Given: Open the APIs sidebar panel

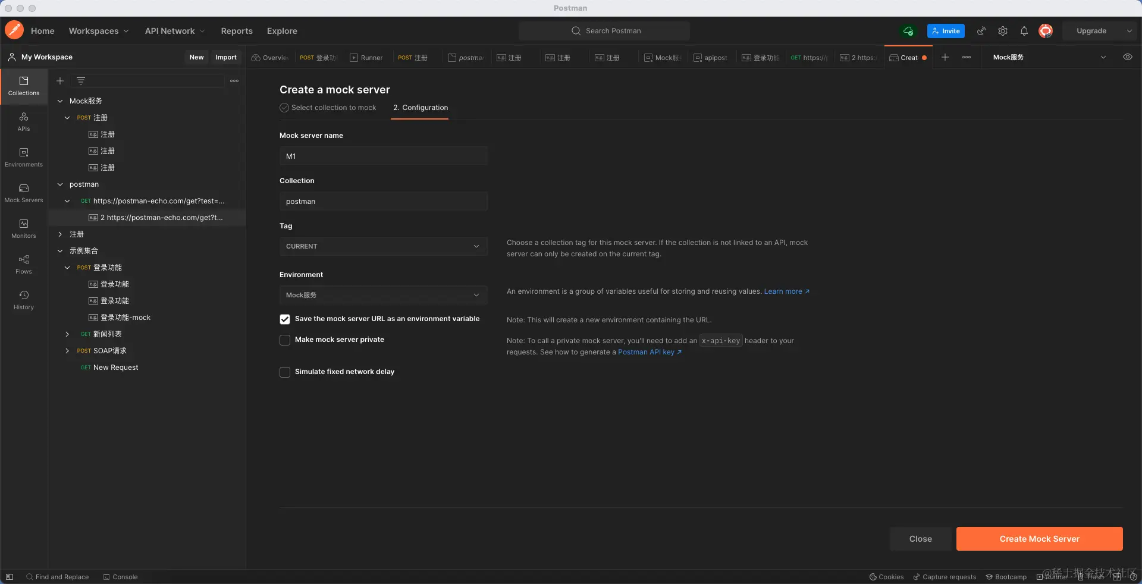Looking at the screenshot, I should 24,122.
